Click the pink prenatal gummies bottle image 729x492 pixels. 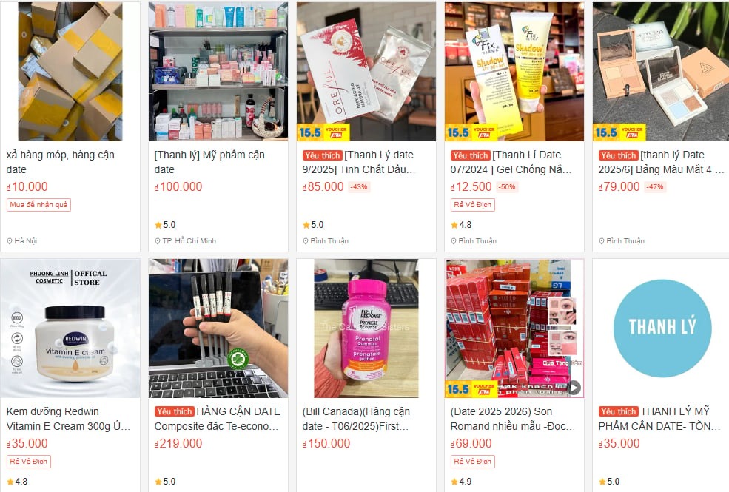tap(366, 328)
